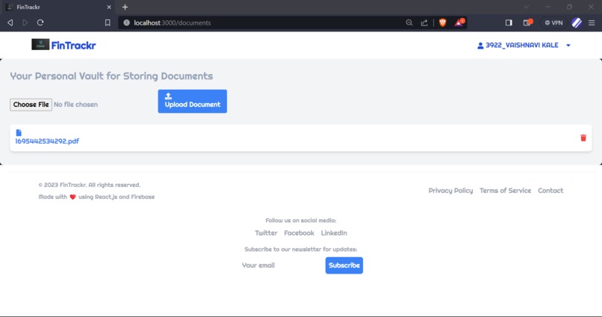Open the zoom magnifier icon in address bar
602x317 pixels.
(x=409, y=22)
